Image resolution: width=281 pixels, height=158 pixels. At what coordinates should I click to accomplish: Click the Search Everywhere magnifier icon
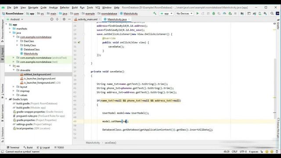pos(272,14)
